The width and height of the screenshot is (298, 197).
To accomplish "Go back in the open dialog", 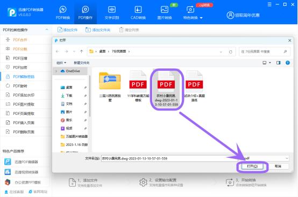I will [x=58, y=52].
